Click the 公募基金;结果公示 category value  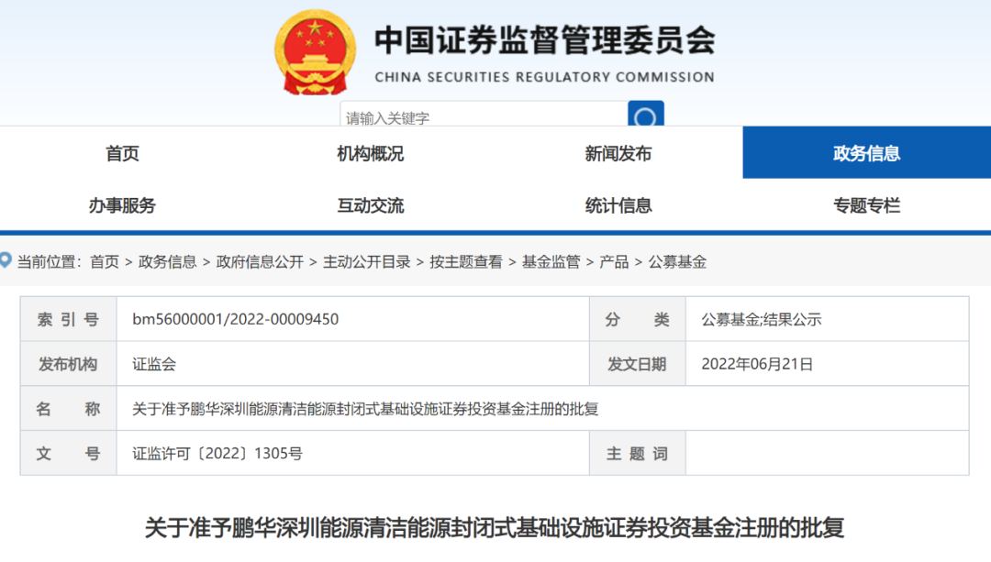(x=762, y=320)
